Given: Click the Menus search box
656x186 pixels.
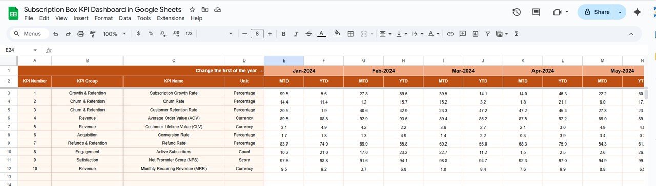Looking at the screenshot, I should click(x=30, y=34).
